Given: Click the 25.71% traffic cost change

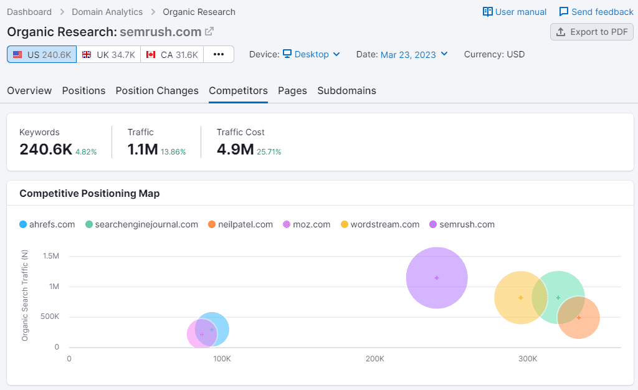Looking at the screenshot, I should [269, 151].
